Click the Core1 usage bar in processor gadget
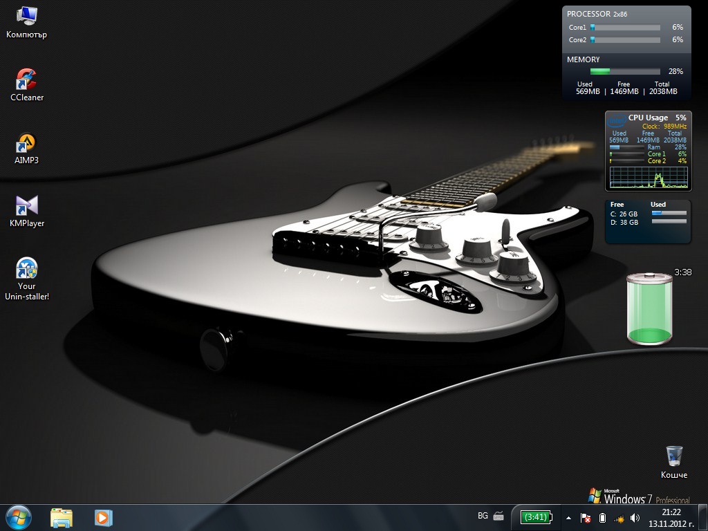Image resolution: width=708 pixels, height=531 pixels. tap(625, 28)
